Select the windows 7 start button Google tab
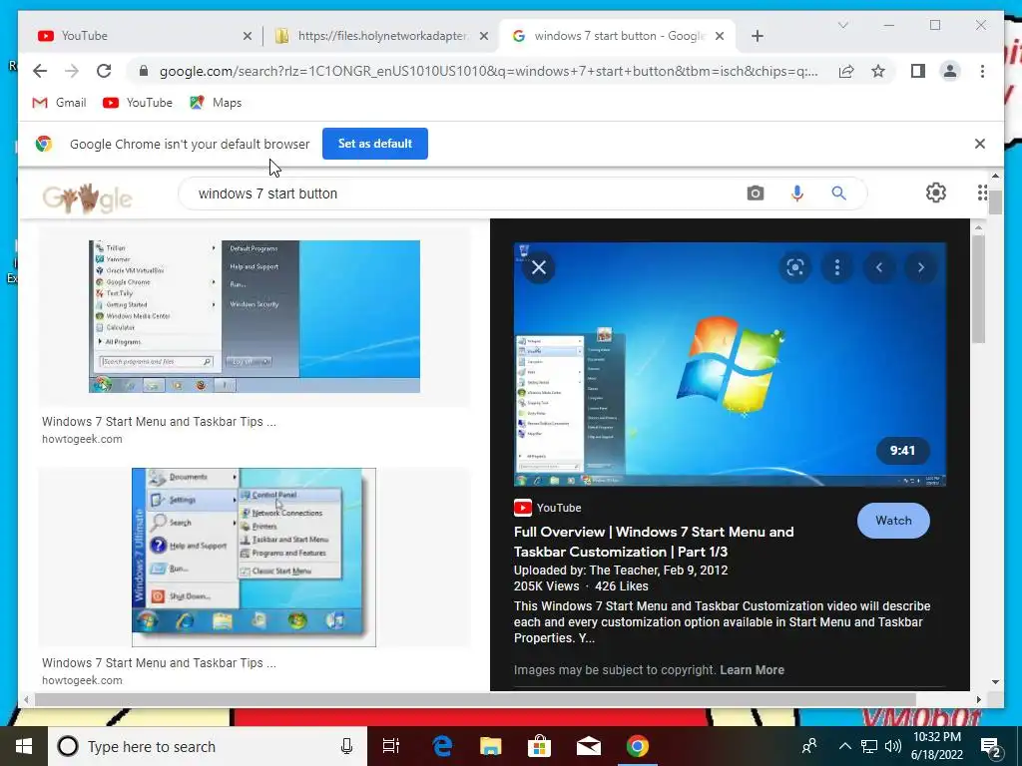 coord(617,36)
